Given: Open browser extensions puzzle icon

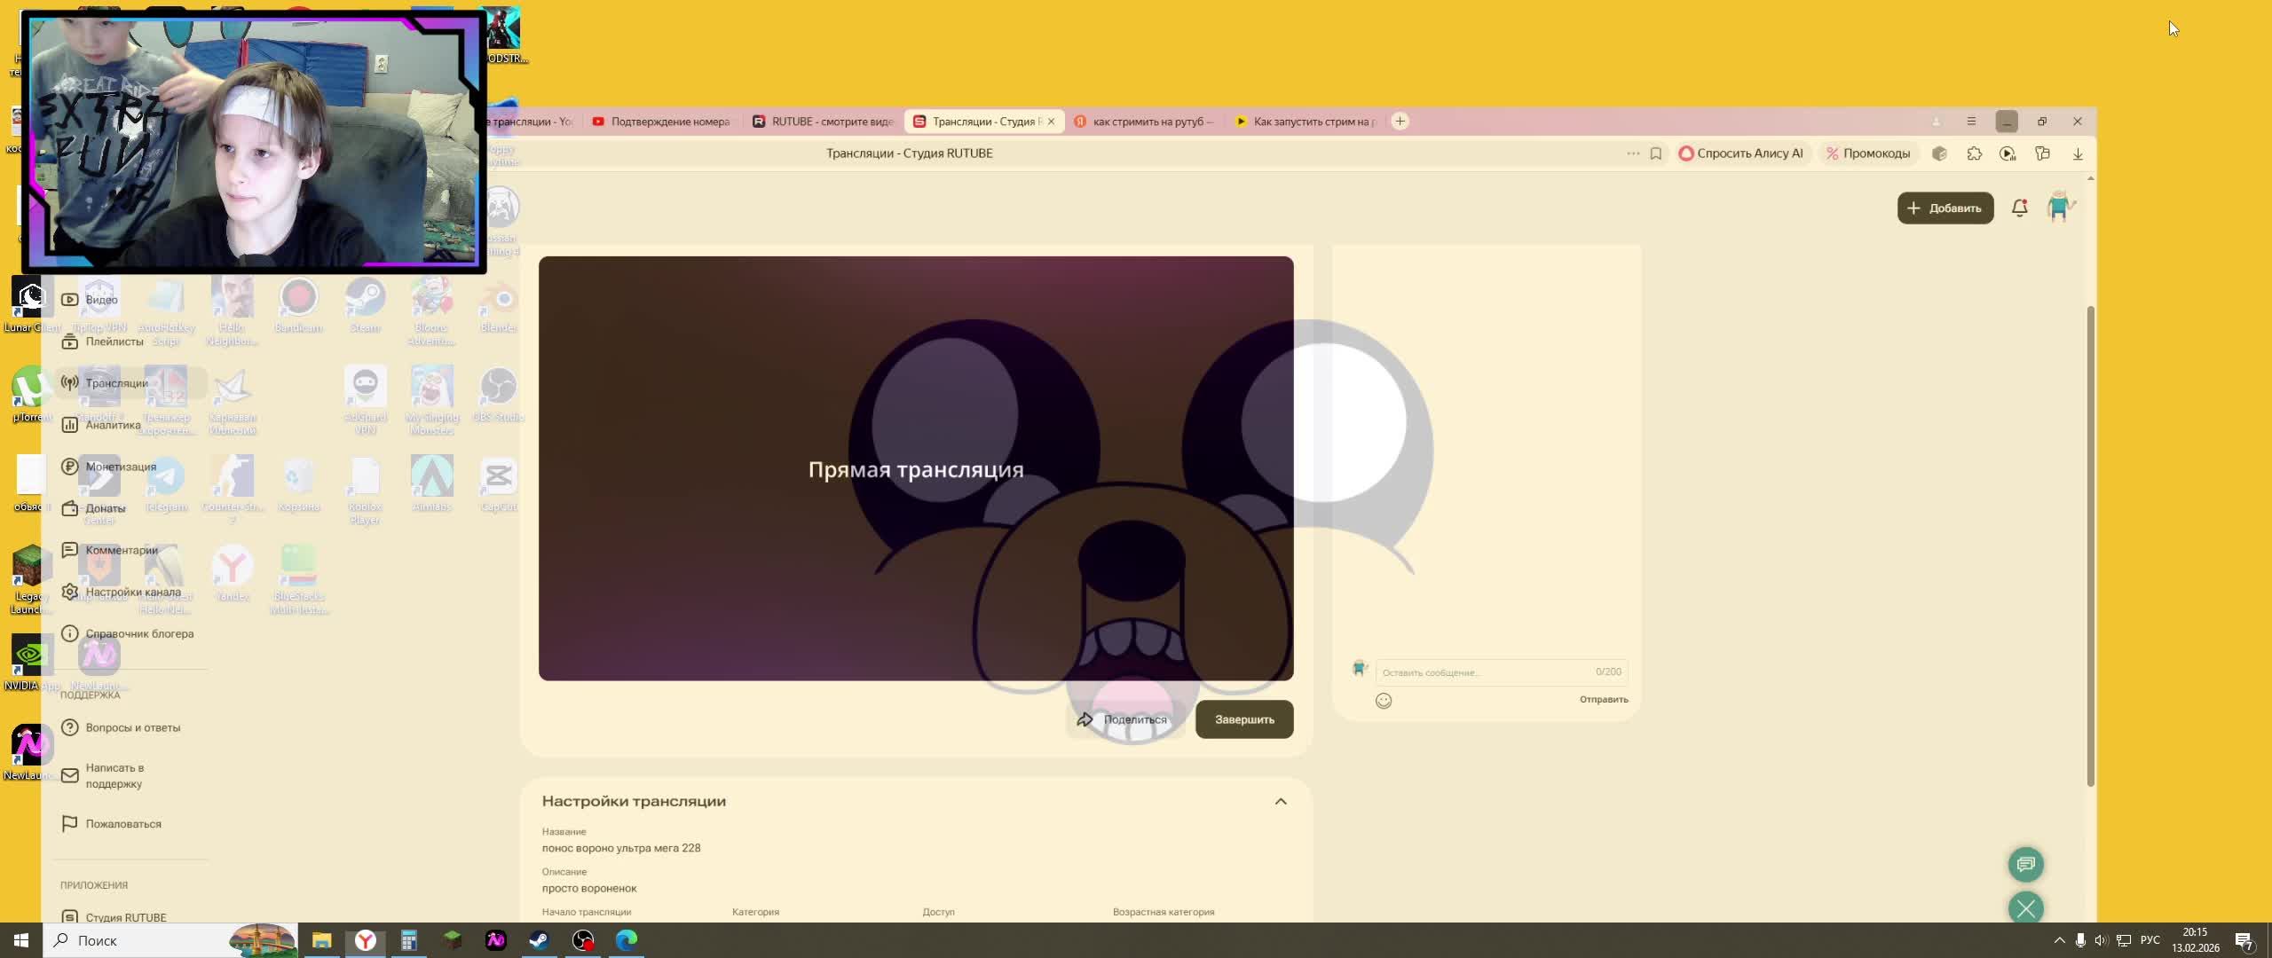Looking at the screenshot, I should pos(1974,153).
